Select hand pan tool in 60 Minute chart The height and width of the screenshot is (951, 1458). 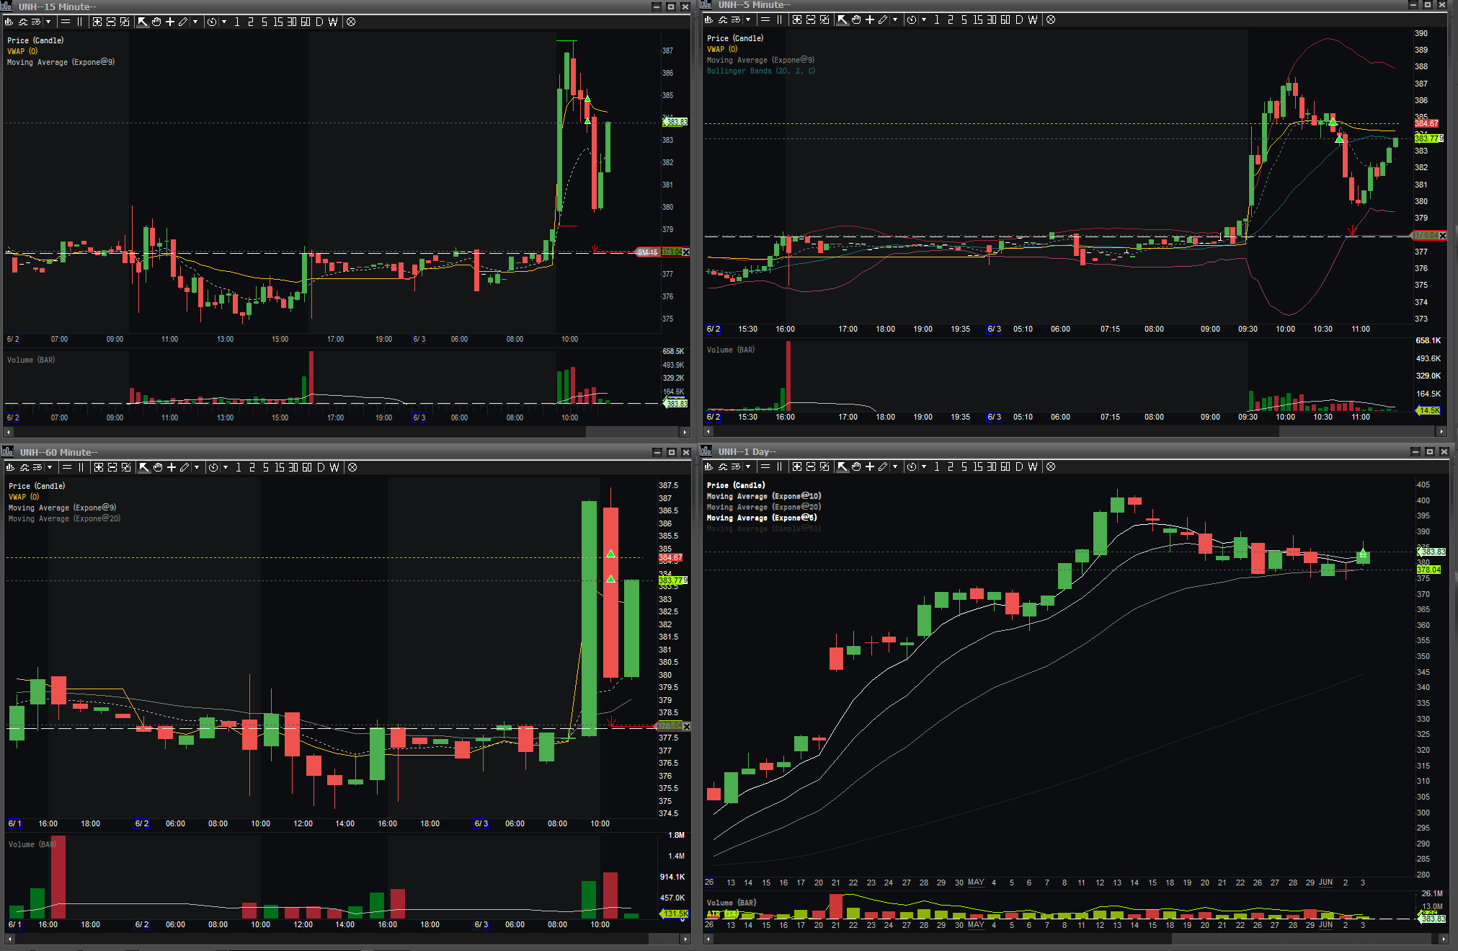coord(158,467)
